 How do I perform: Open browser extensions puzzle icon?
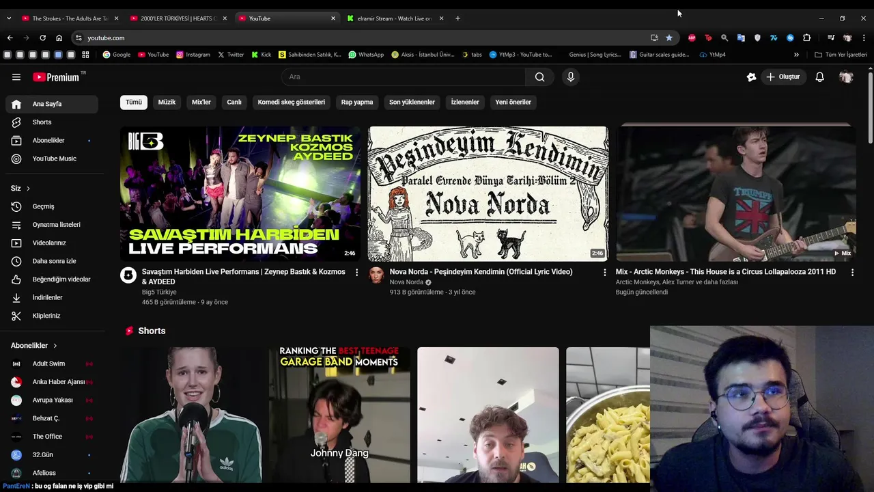(x=806, y=38)
